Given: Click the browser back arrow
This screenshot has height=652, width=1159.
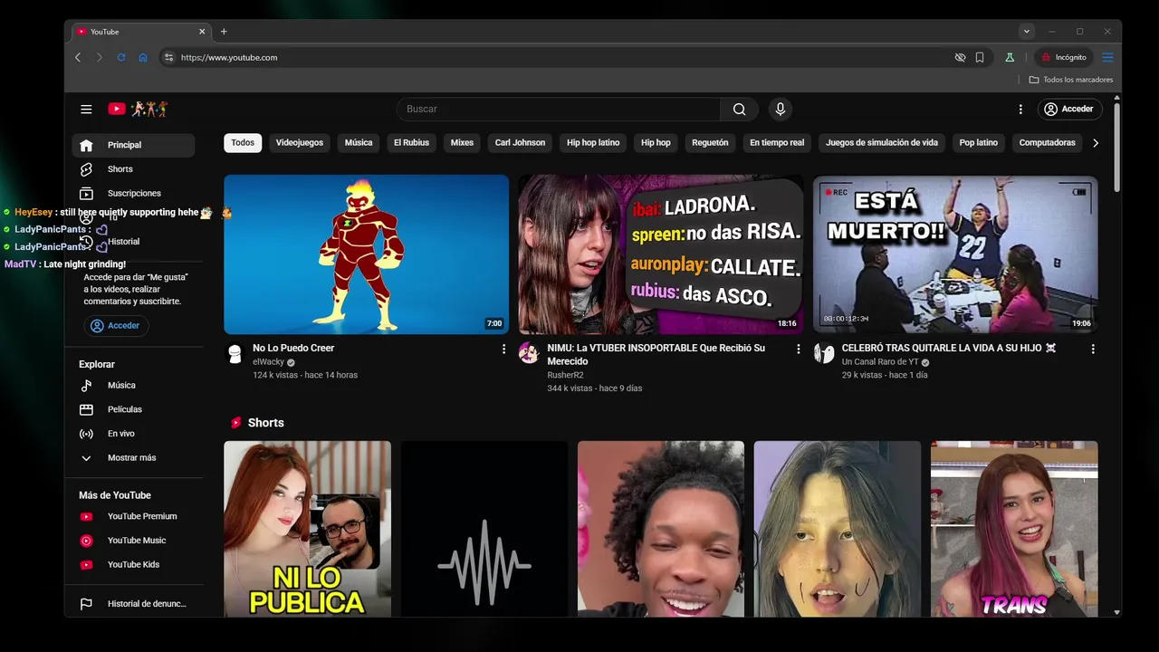Looking at the screenshot, I should click(x=78, y=57).
